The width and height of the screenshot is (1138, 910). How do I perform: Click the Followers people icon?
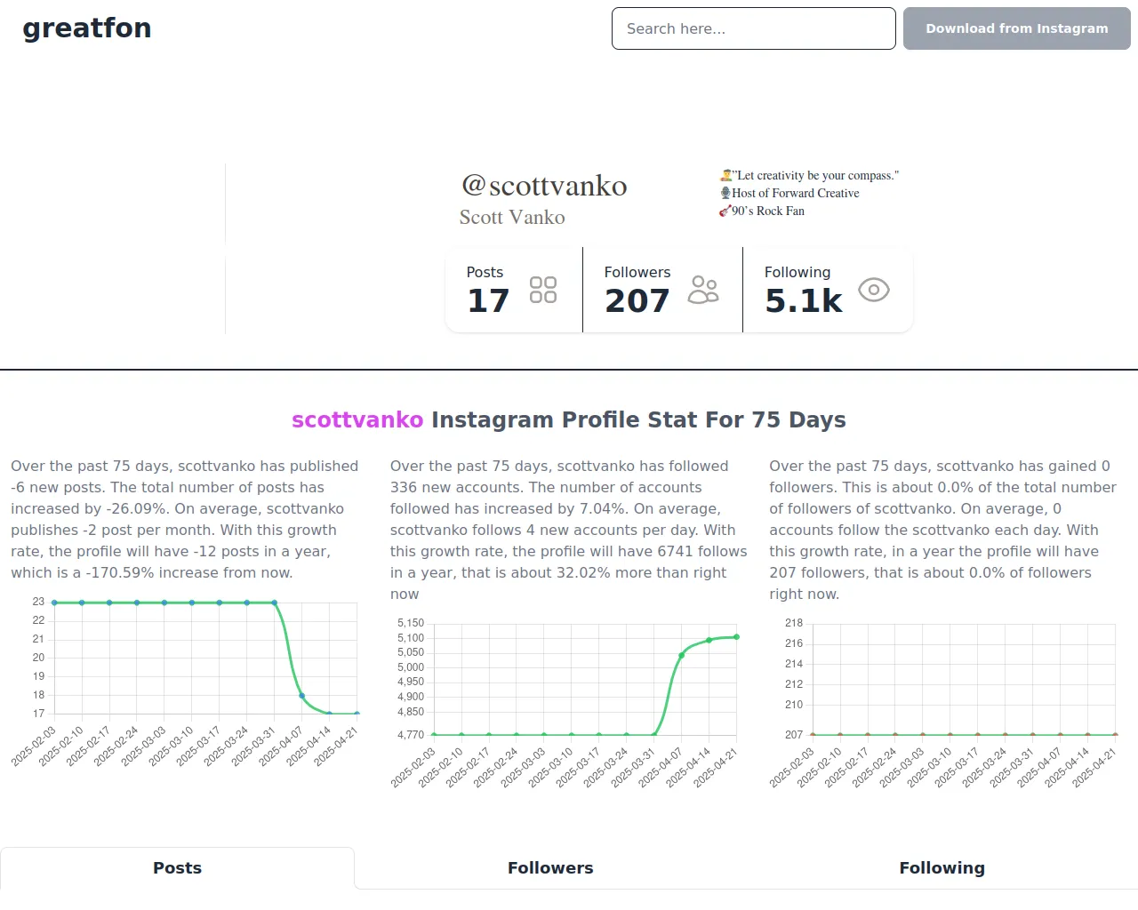(703, 290)
